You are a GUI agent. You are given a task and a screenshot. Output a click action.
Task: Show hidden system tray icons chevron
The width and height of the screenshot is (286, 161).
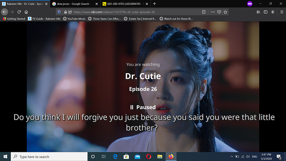tap(232, 156)
